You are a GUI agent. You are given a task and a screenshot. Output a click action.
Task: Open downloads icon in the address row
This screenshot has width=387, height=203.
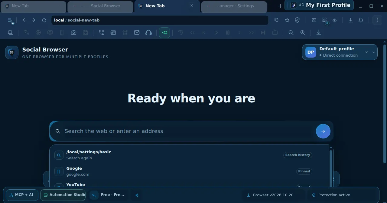pos(350,20)
